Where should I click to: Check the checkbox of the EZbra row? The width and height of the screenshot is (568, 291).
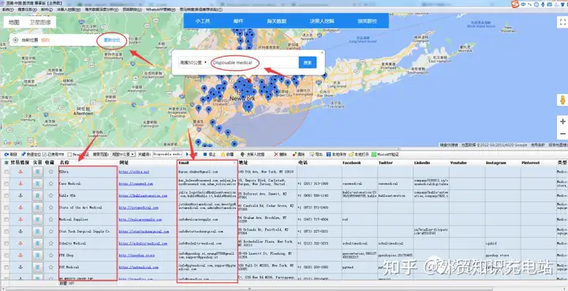6,172
